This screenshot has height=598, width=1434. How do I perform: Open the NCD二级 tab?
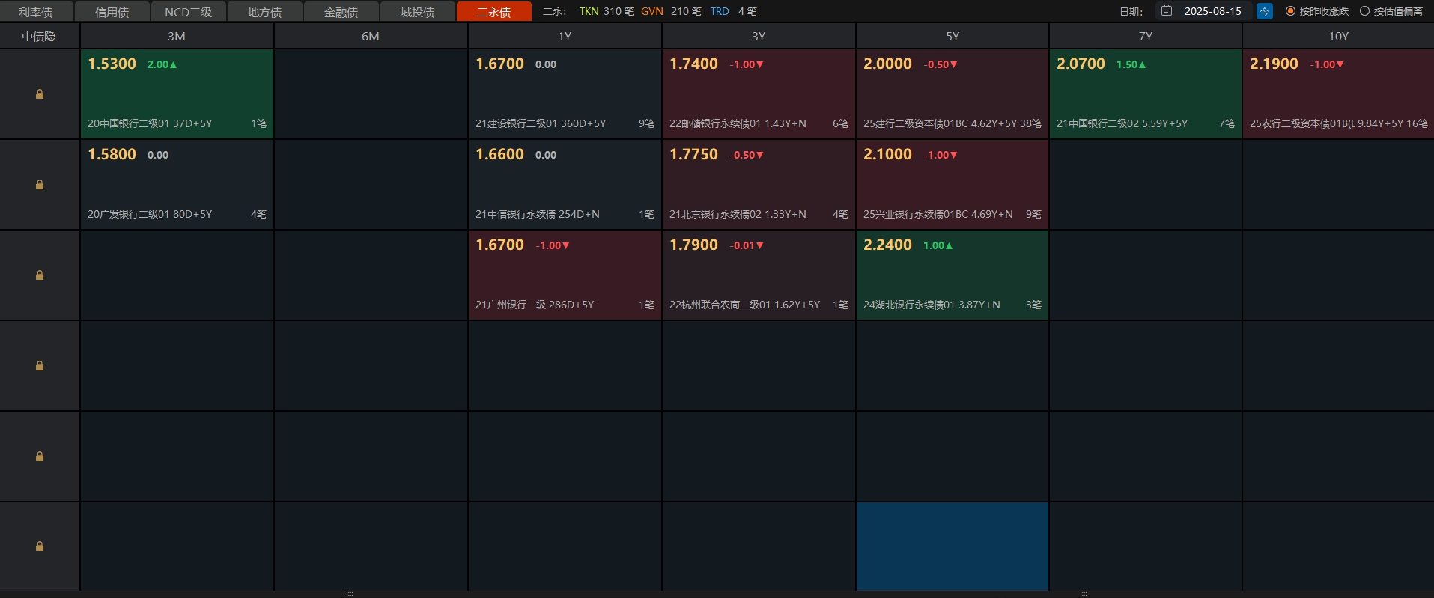pos(189,12)
